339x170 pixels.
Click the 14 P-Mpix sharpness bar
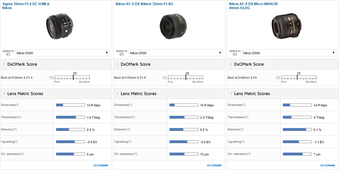pyautogui.click(x=297, y=105)
